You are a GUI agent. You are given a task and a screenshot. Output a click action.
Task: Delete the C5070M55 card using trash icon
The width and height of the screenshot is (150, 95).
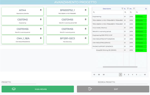pyautogui.click(x=41, y=29)
